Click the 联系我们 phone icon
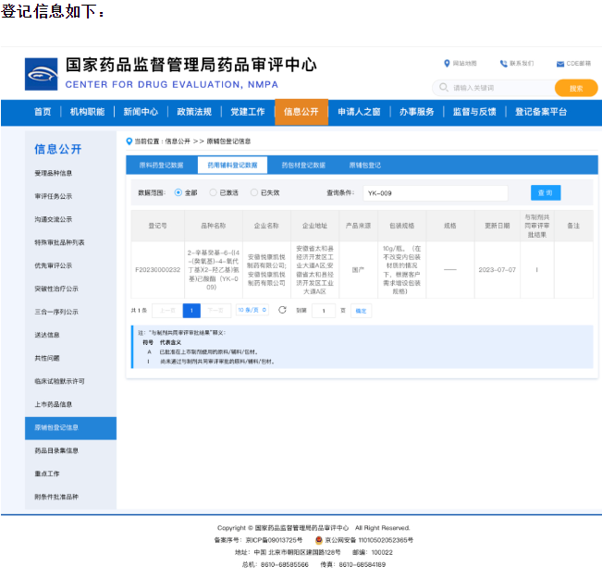This screenshot has width=602, height=578. (x=503, y=64)
